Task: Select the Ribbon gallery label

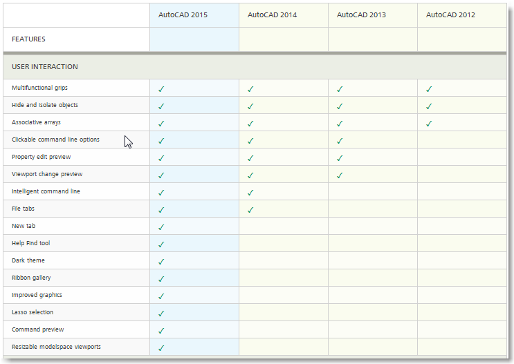Action: pos(31,278)
